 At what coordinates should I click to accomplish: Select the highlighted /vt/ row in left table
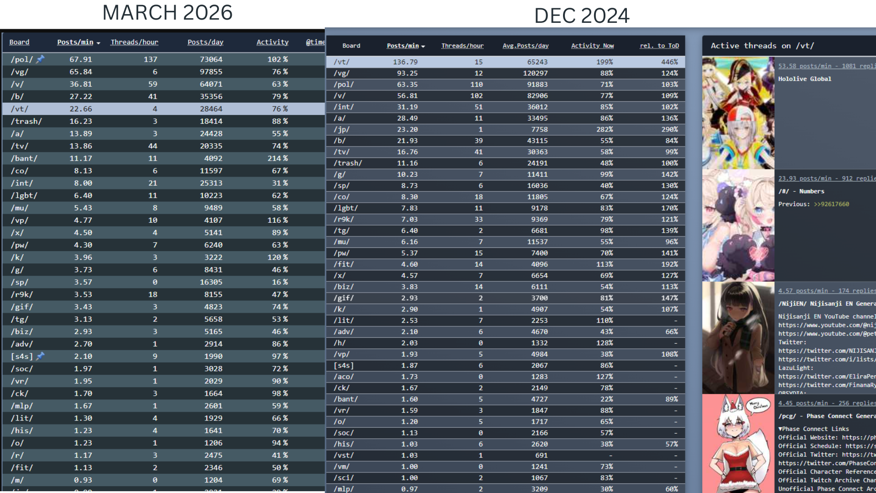tap(163, 109)
